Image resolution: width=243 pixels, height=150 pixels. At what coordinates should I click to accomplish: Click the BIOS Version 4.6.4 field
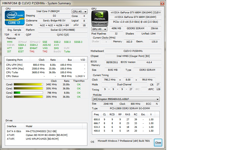coord(149,62)
